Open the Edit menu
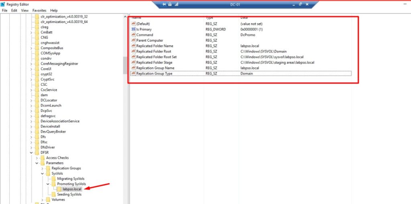The height and width of the screenshot is (204, 411). click(x=14, y=10)
